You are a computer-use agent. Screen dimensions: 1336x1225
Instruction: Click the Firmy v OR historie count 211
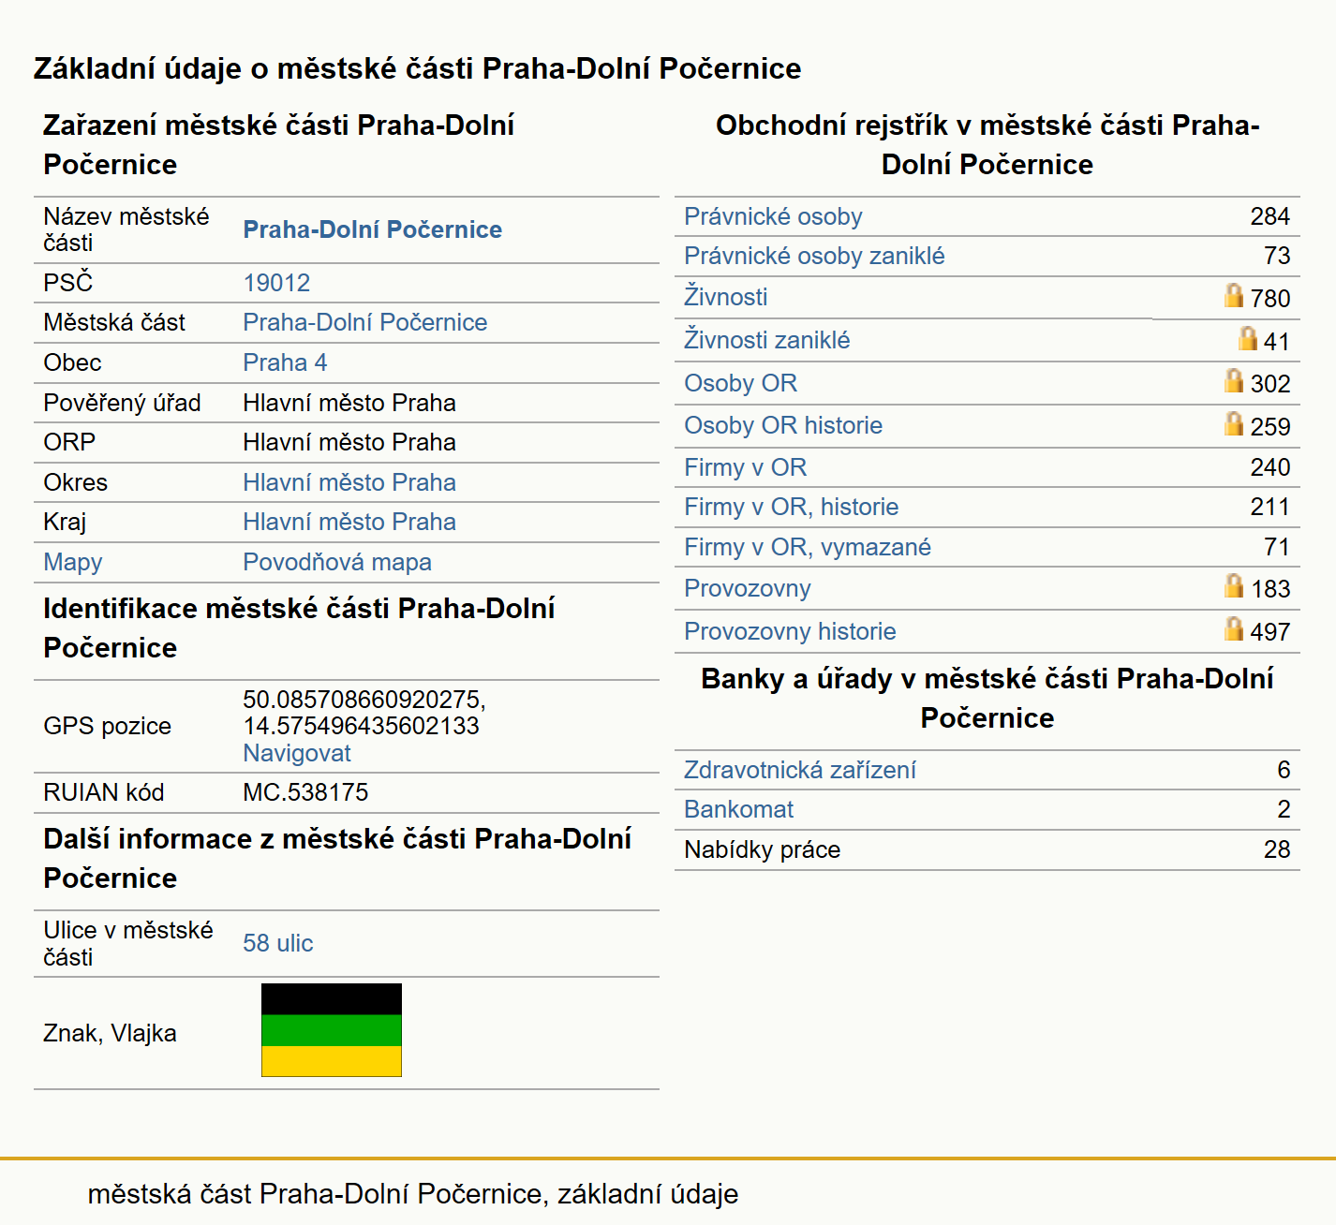coord(1269,507)
